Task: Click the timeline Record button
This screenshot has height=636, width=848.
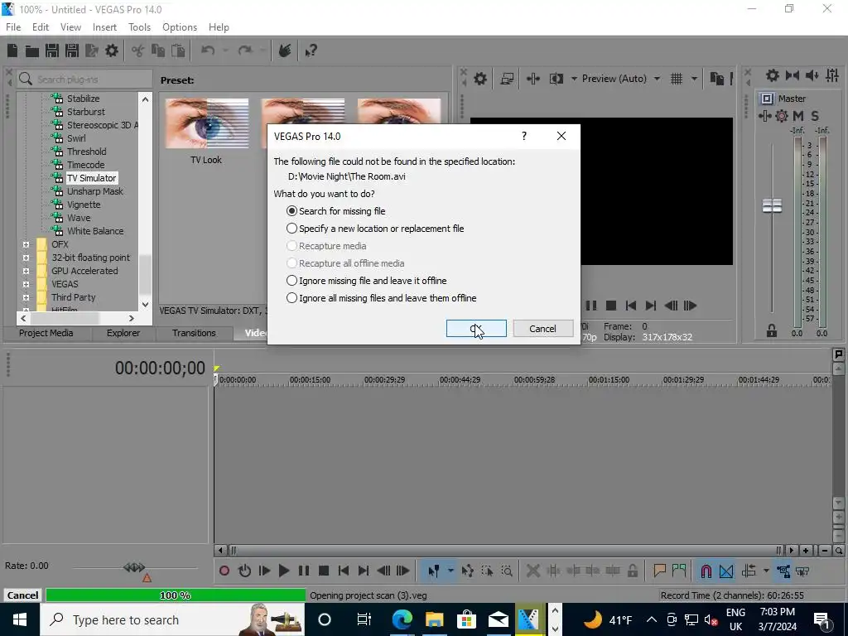Action: pyautogui.click(x=224, y=571)
